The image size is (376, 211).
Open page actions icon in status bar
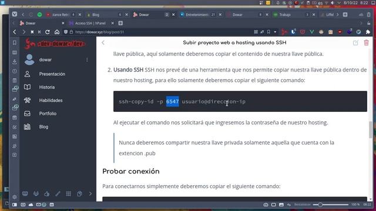click(x=289, y=205)
